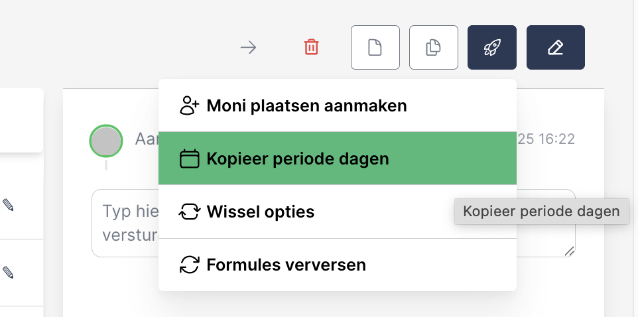Click the lower pencil icon at left edge
The width and height of the screenshot is (638, 317).
8,272
